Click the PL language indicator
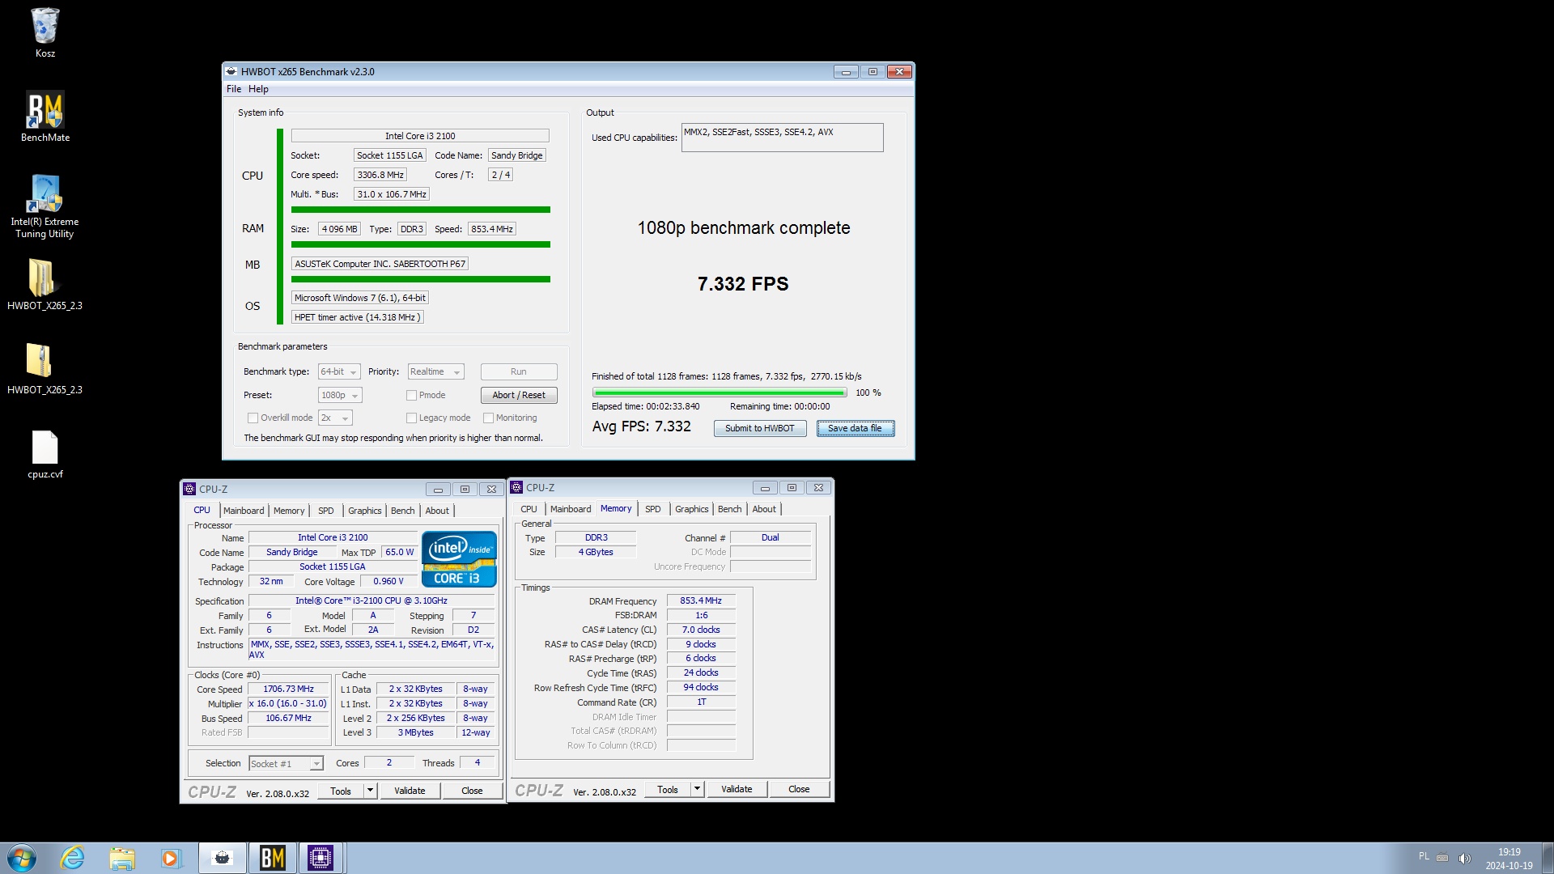 coord(1424,856)
